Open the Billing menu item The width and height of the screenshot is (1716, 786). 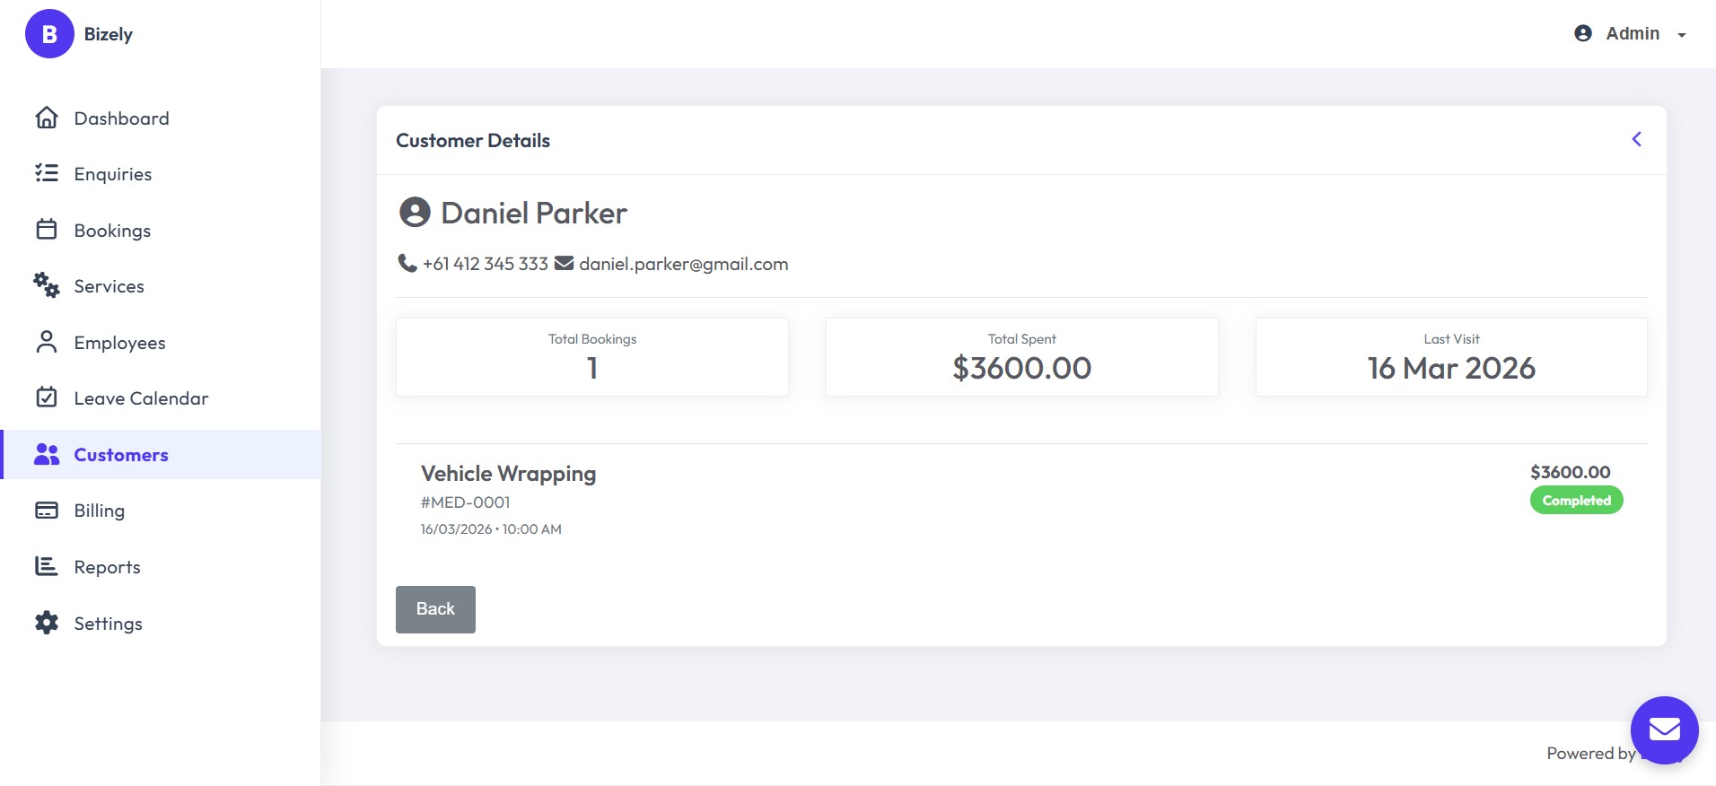coord(162,510)
